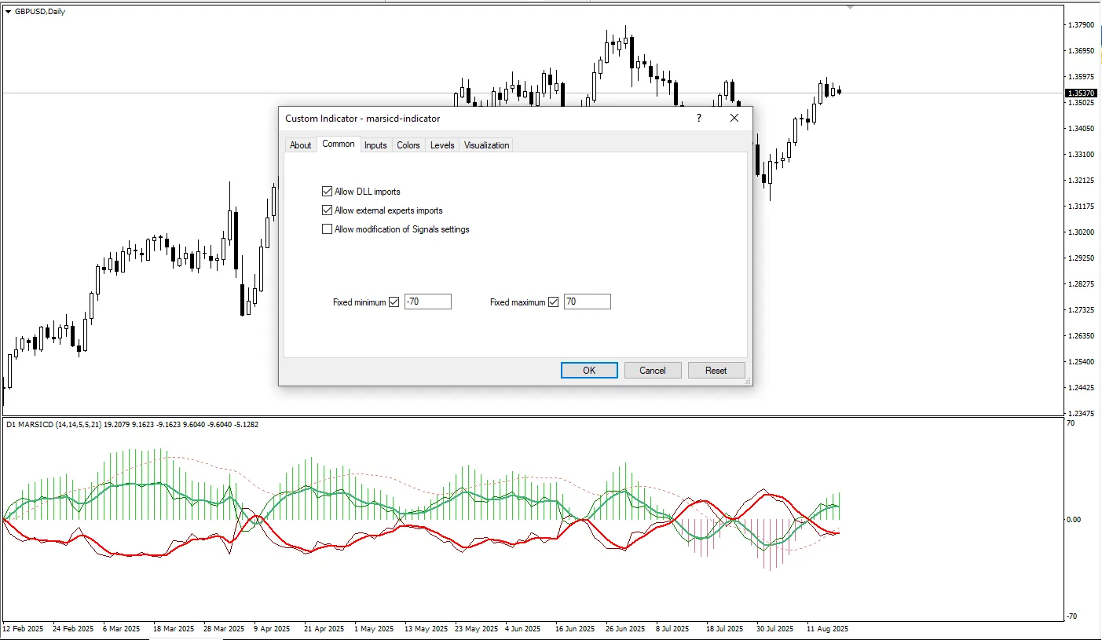Open the Inputs tab
Viewport: 1102px width, 640px height.
click(x=375, y=145)
